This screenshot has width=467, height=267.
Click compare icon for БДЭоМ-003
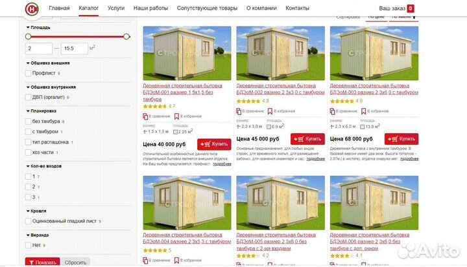pyautogui.click(x=332, y=111)
